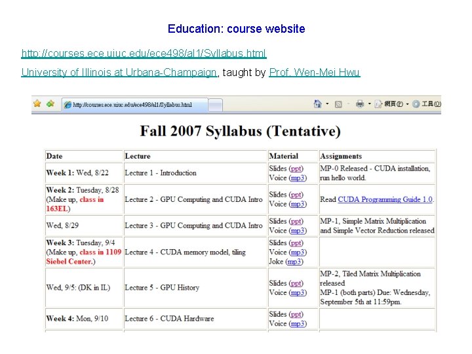This screenshot has height=354, width=472.
Task: Click the Home icon in browser toolbar
Action: (x=317, y=104)
